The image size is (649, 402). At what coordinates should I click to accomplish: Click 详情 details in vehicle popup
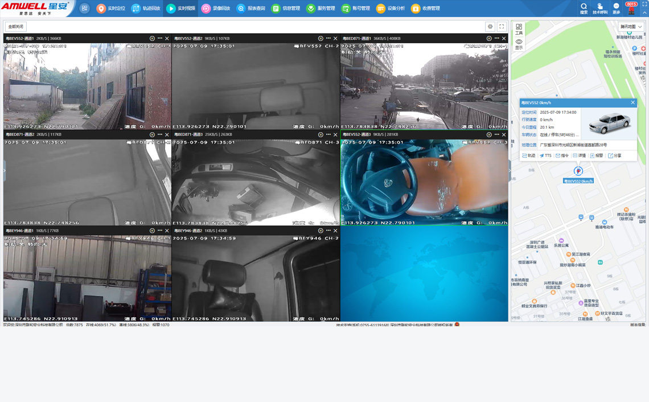[x=579, y=155]
